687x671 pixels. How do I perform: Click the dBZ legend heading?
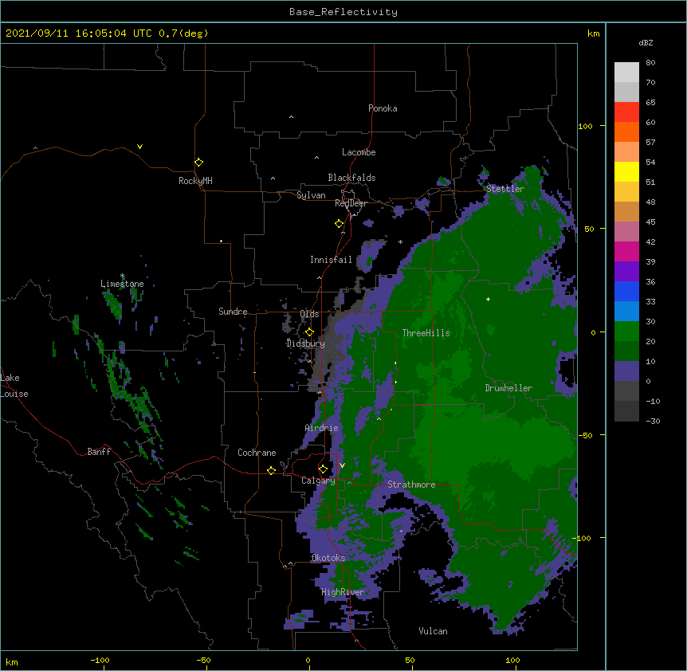tap(646, 42)
